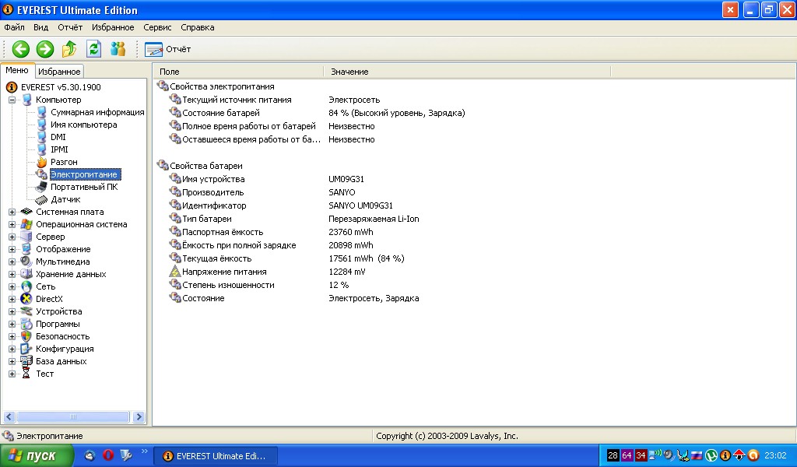This screenshot has height=467, width=797.
Task: Click the uTorrent tray icon
Action: click(711, 456)
